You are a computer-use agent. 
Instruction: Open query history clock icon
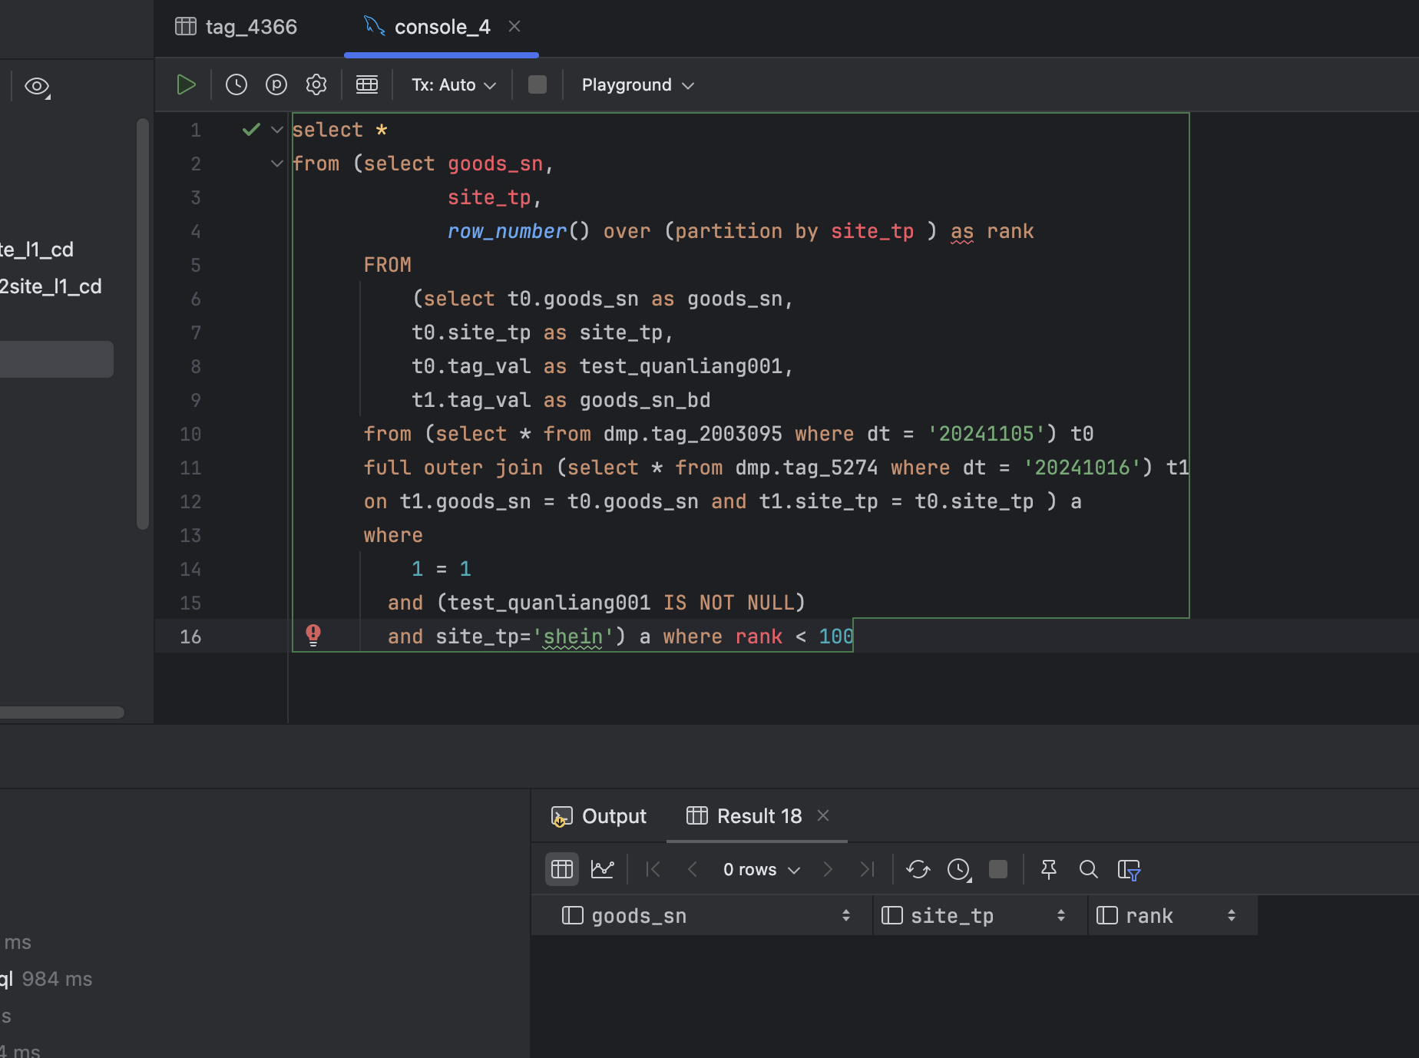click(237, 84)
